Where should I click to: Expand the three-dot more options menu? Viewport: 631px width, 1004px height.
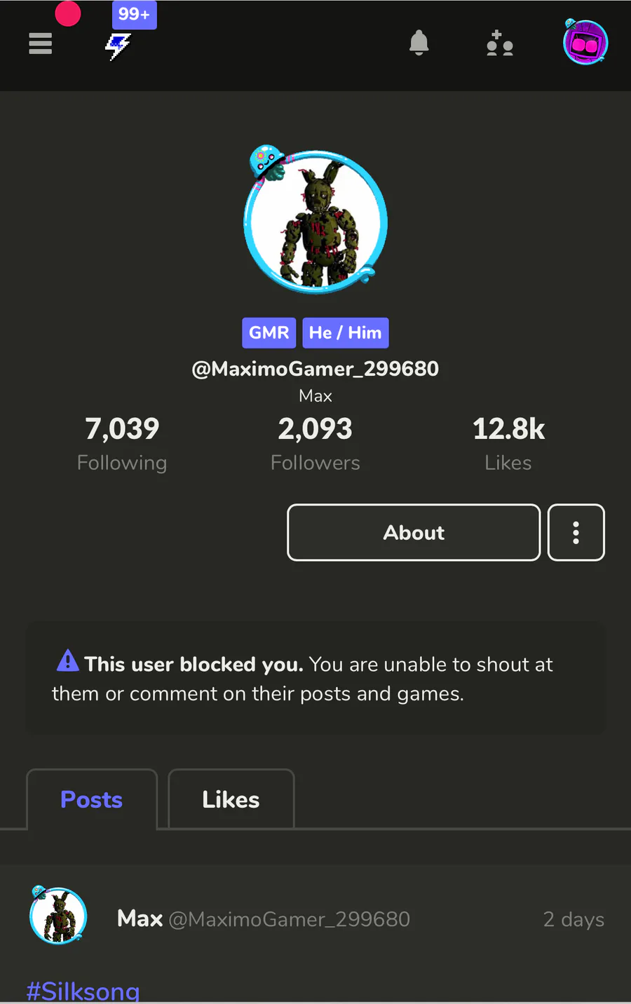click(x=576, y=533)
